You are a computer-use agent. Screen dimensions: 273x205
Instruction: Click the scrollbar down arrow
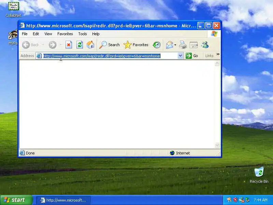[217, 145]
